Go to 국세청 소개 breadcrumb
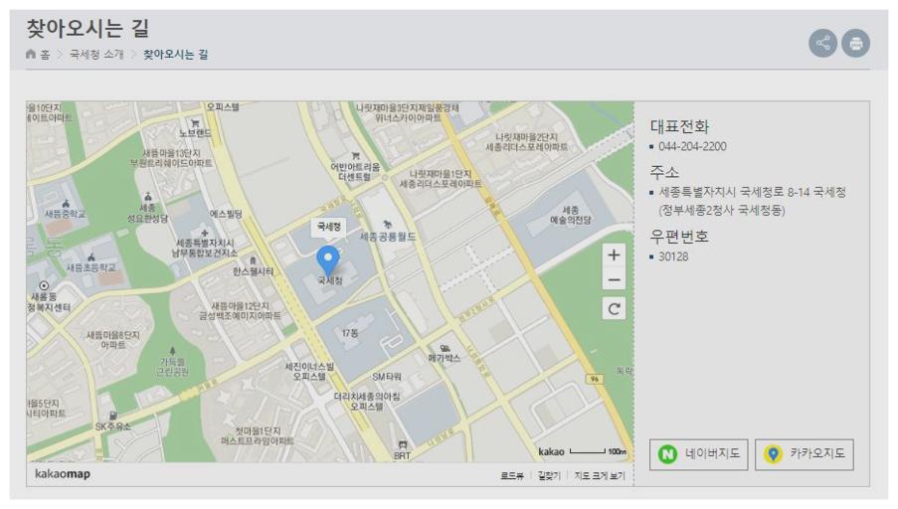 coord(96,55)
